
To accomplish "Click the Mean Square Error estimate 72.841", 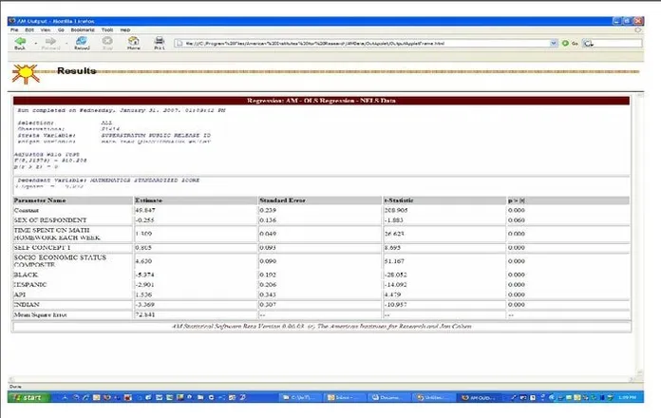I will coord(145,314).
